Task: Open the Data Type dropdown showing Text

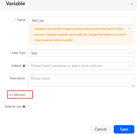Action: point(81,53)
